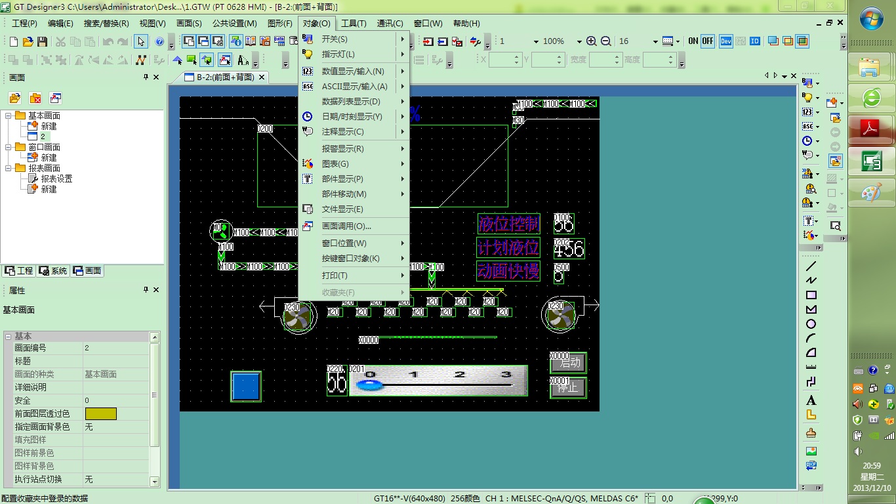Switch to the 系统 panel tab
The image size is (896, 504).
coord(53,270)
